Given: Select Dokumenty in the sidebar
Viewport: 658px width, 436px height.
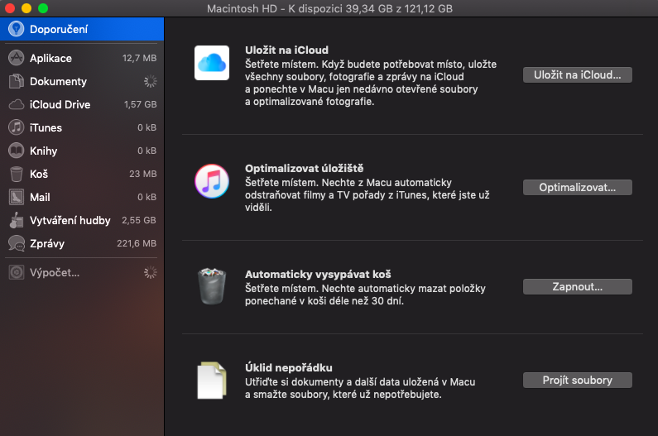Looking at the screenshot, I should click(82, 81).
